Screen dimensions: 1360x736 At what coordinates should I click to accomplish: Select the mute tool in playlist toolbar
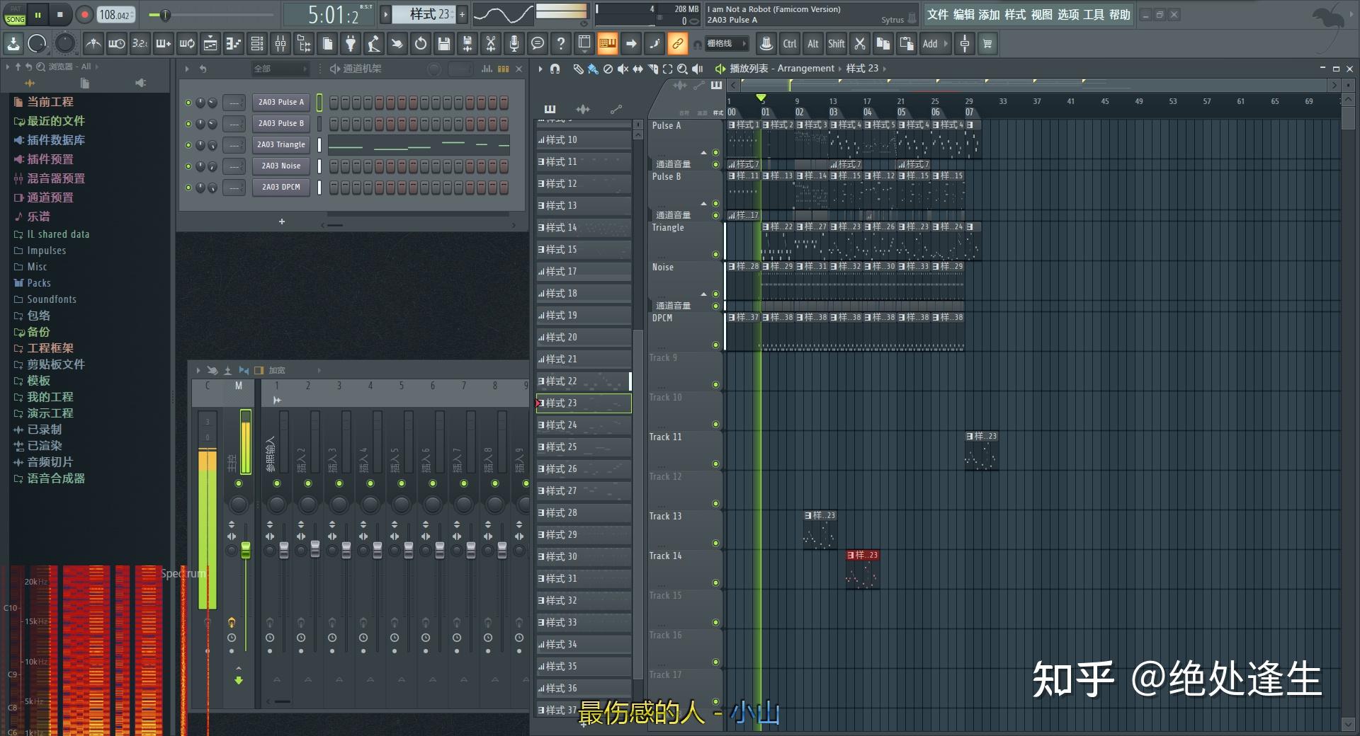pos(623,69)
